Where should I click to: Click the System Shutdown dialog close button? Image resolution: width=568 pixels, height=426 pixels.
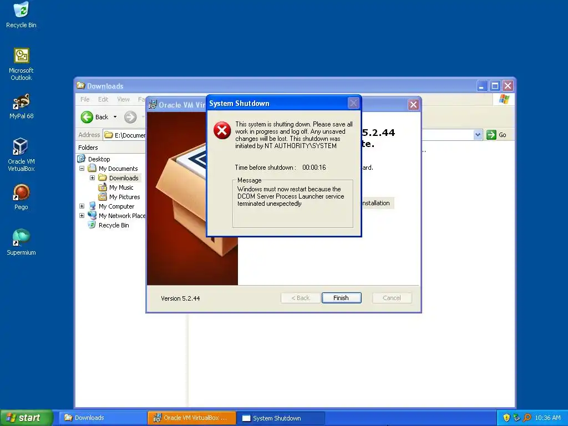pyautogui.click(x=353, y=103)
